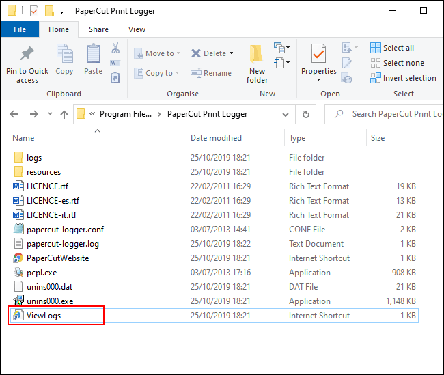The height and width of the screenshot is (375, 444).
Task: Open the File menu tab
Action: tap(20, 29)
